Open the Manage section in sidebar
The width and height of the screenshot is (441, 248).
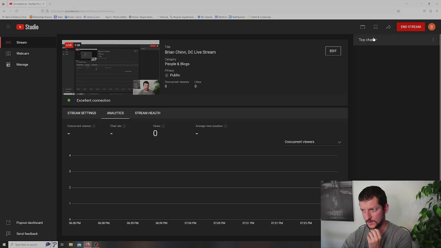point(28,64)
